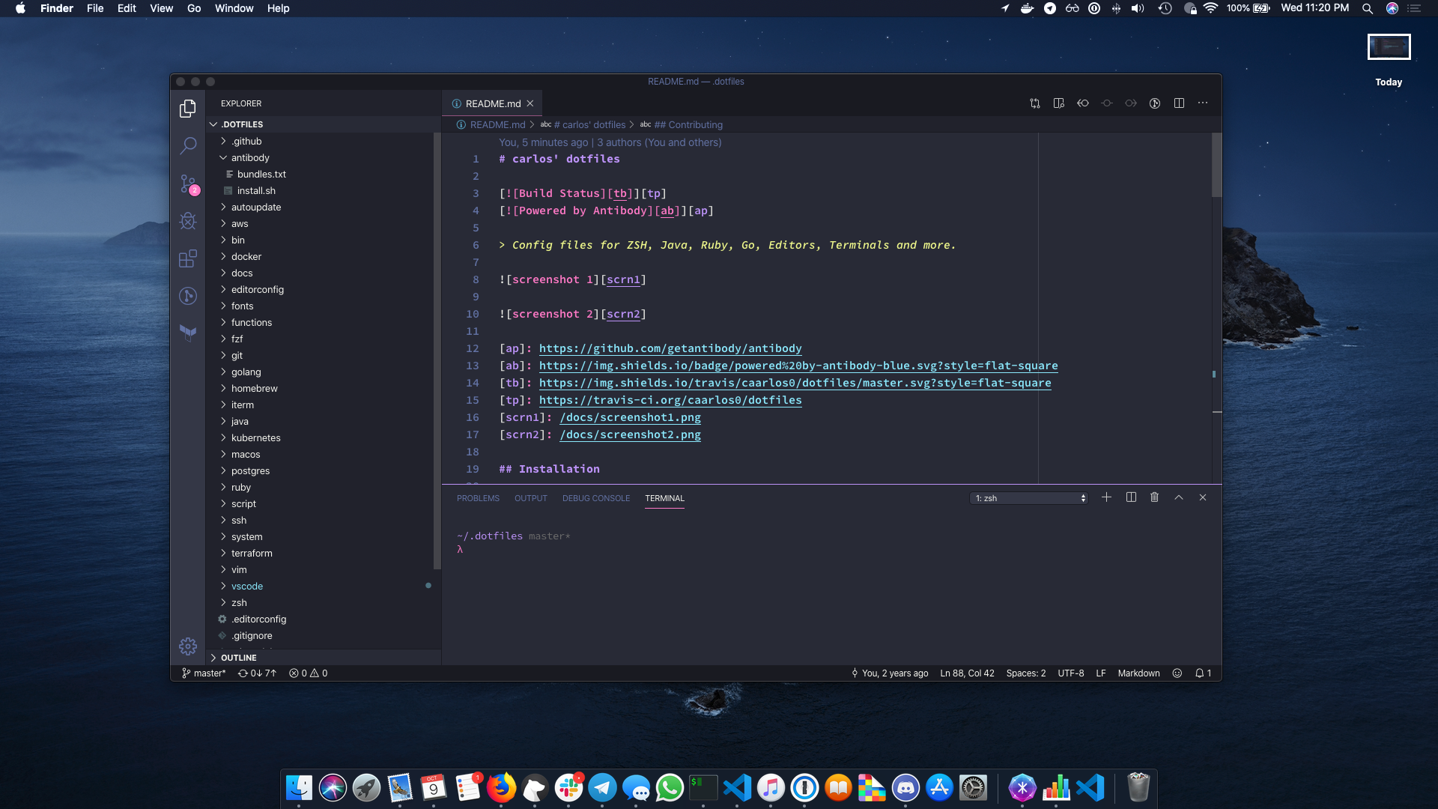Switch to the OUTPUT tab
The width and height of the screenshot is (1438, 809).
(x=530, y=498)
